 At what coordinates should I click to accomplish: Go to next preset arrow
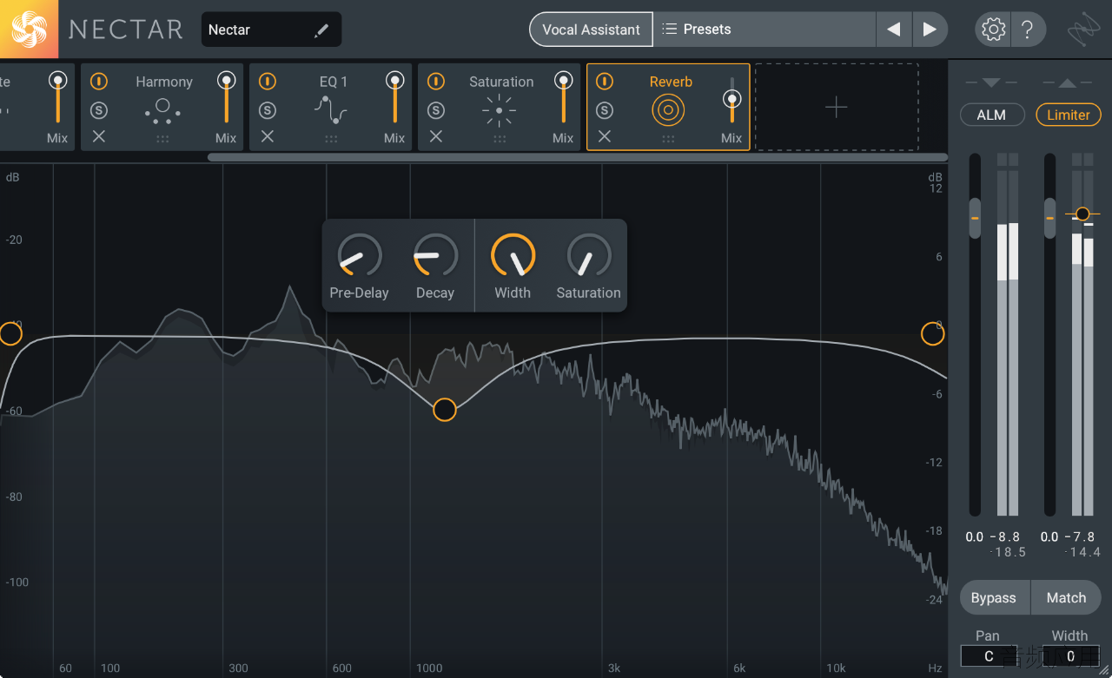click(930, 30)
